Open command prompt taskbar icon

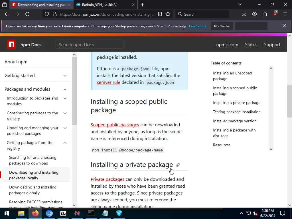(x=91, y=213)
